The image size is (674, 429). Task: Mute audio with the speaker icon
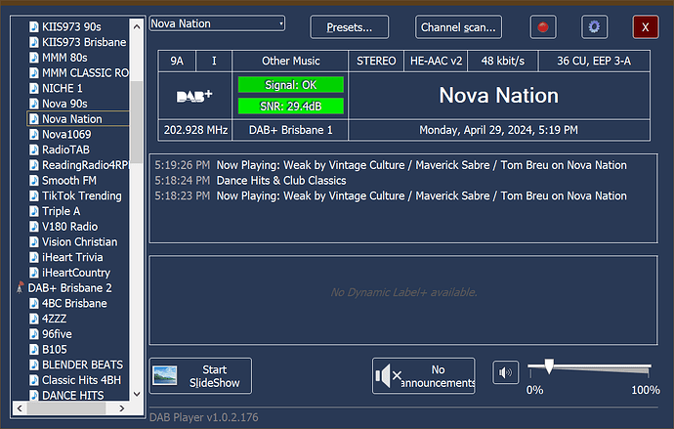click(505, 374)
